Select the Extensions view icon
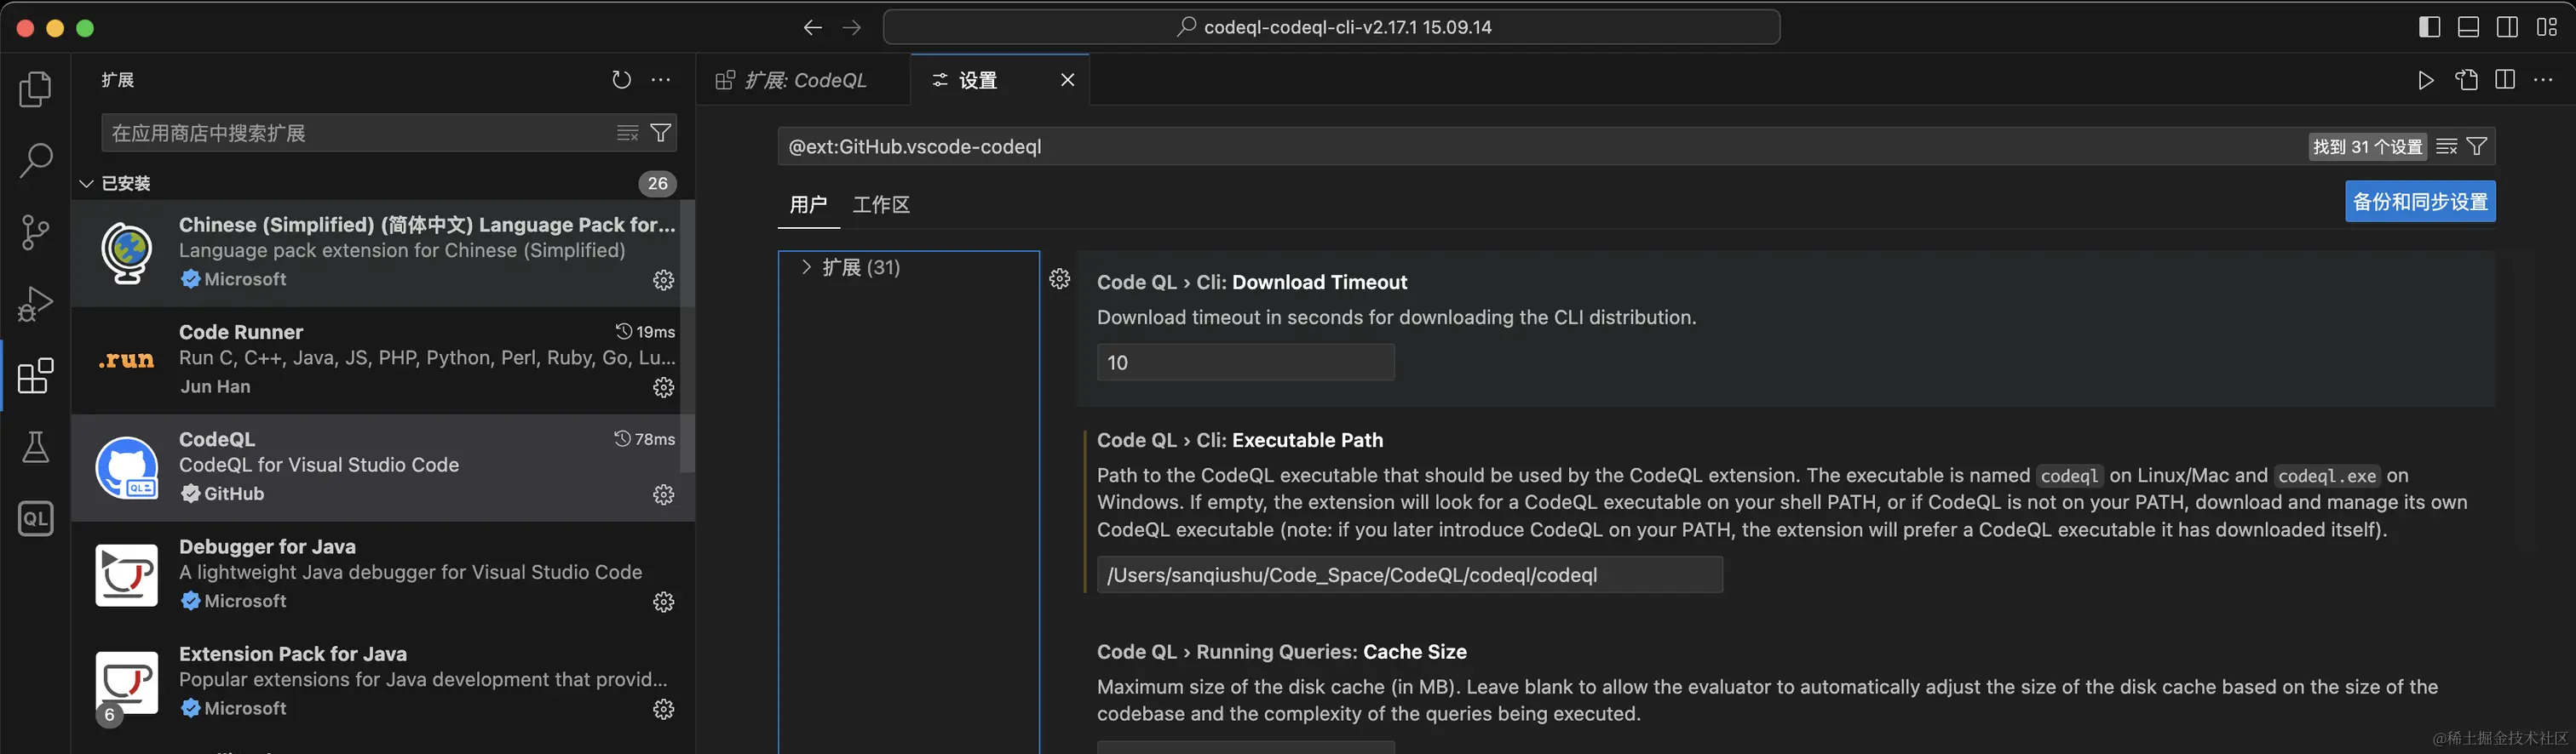Screen dimensions: 2576x754 pos(36,375)
